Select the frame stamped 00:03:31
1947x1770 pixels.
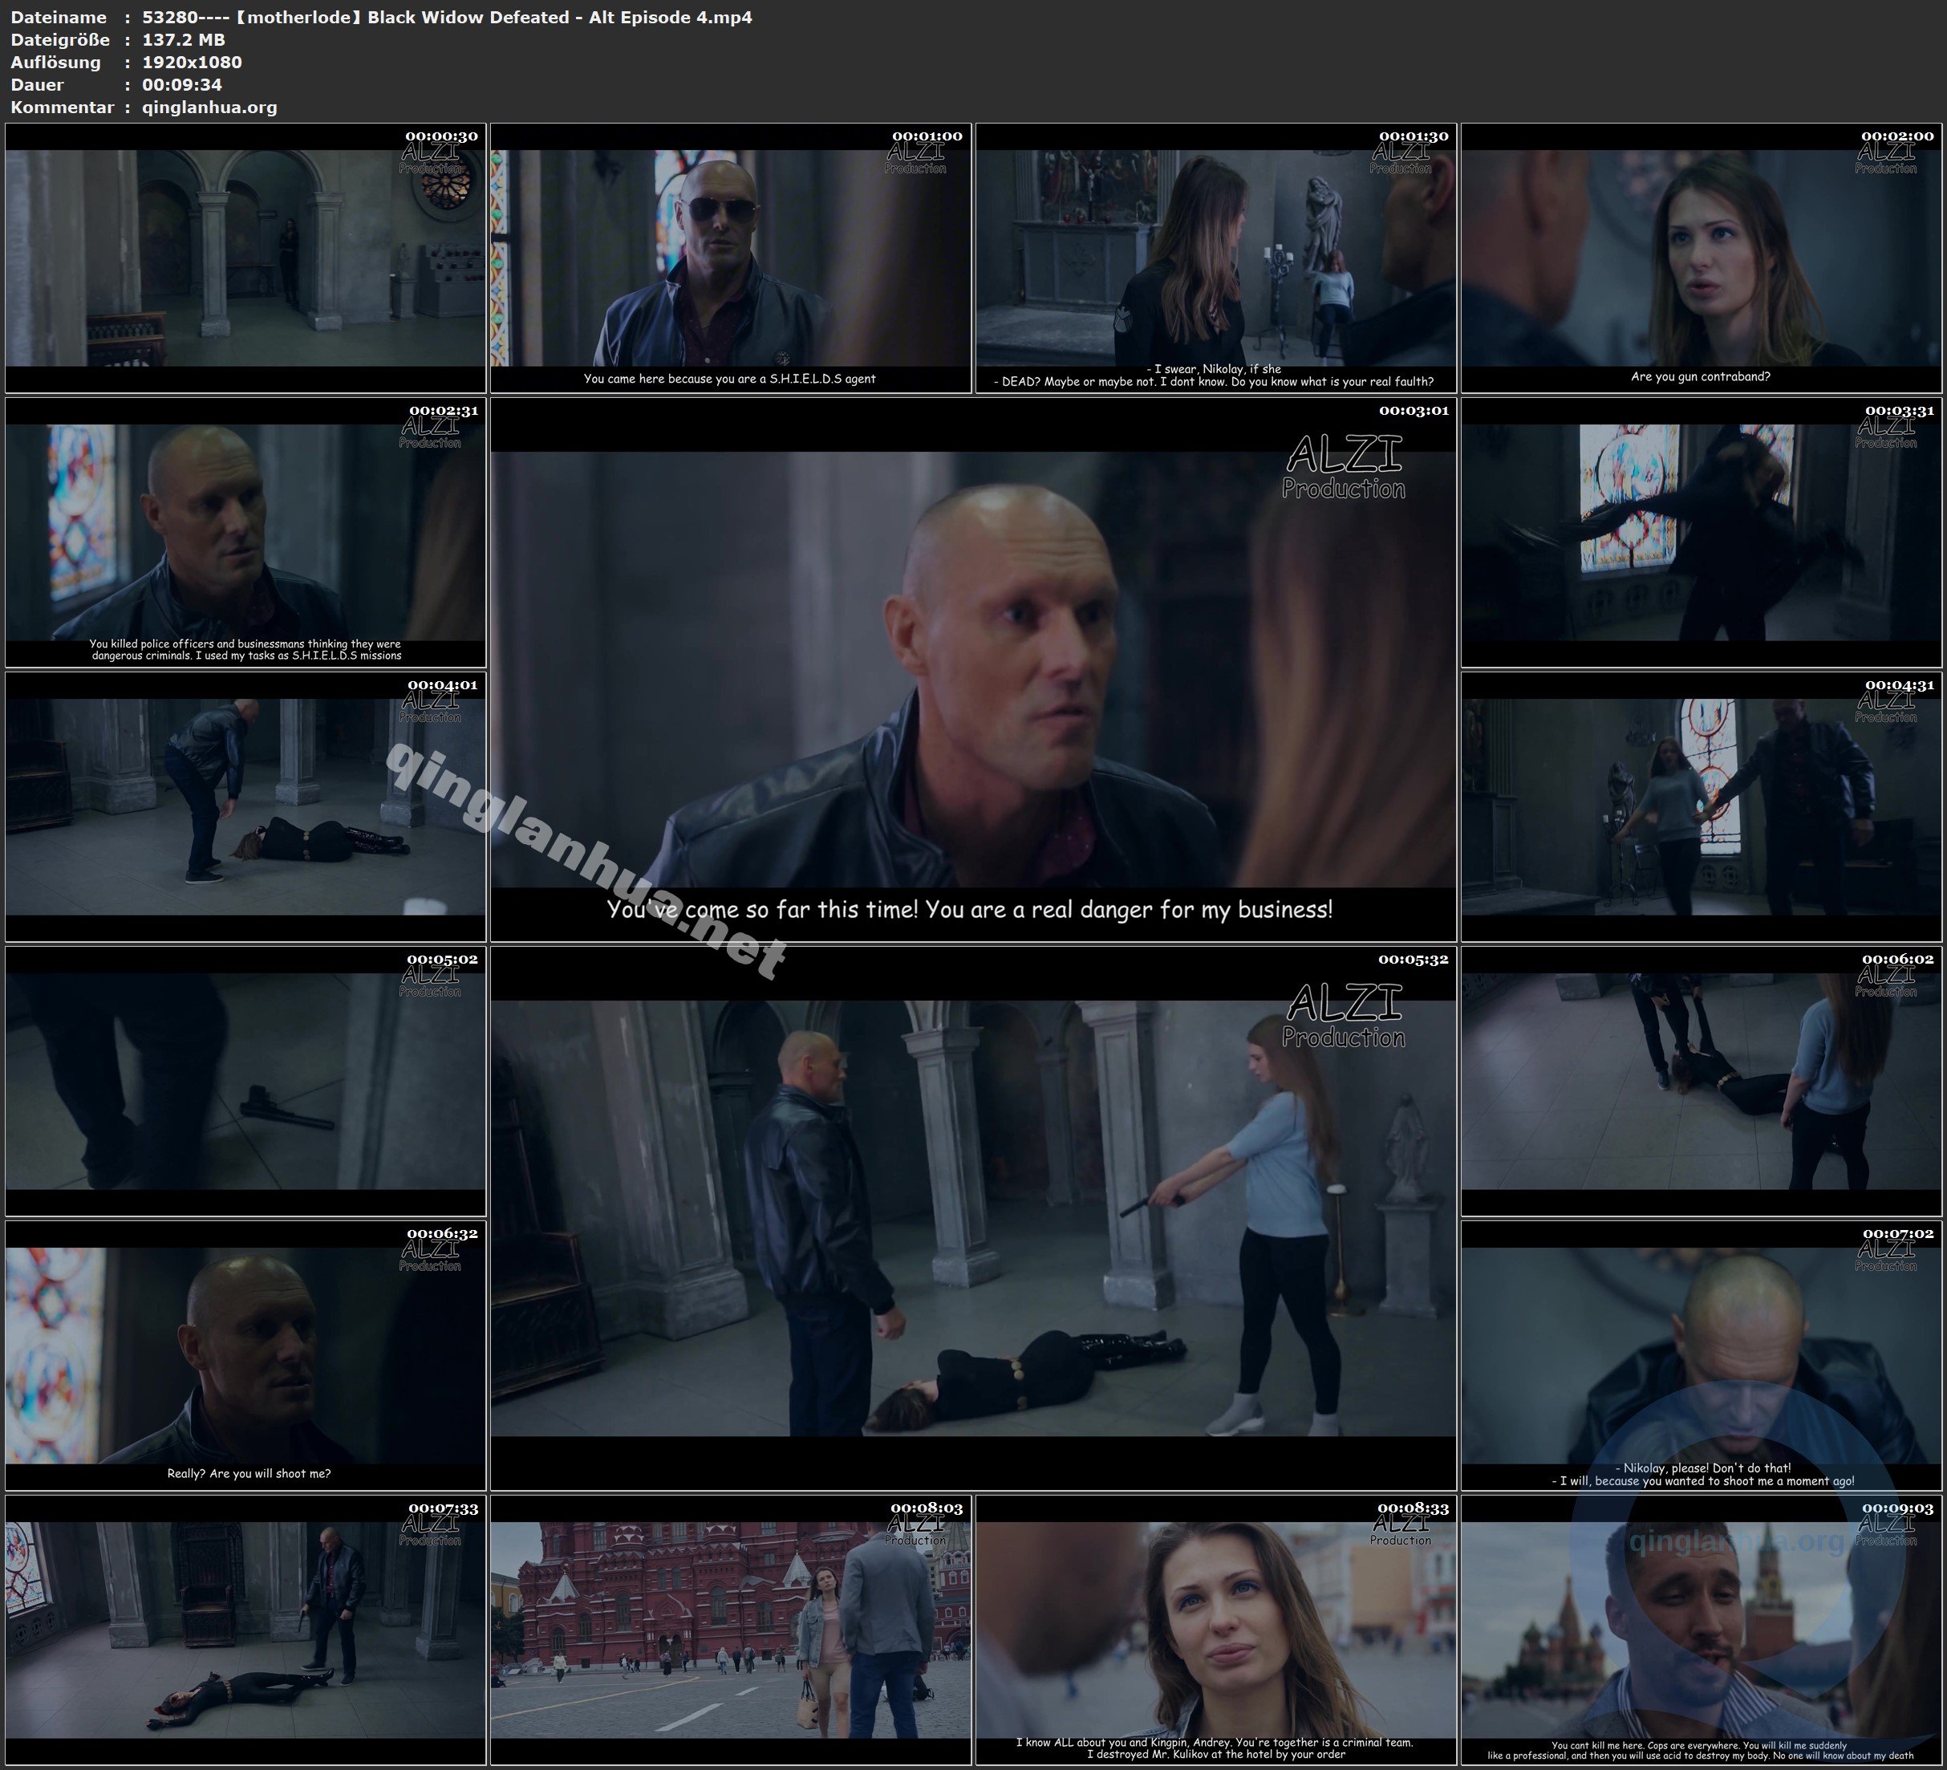[1702, 532]
